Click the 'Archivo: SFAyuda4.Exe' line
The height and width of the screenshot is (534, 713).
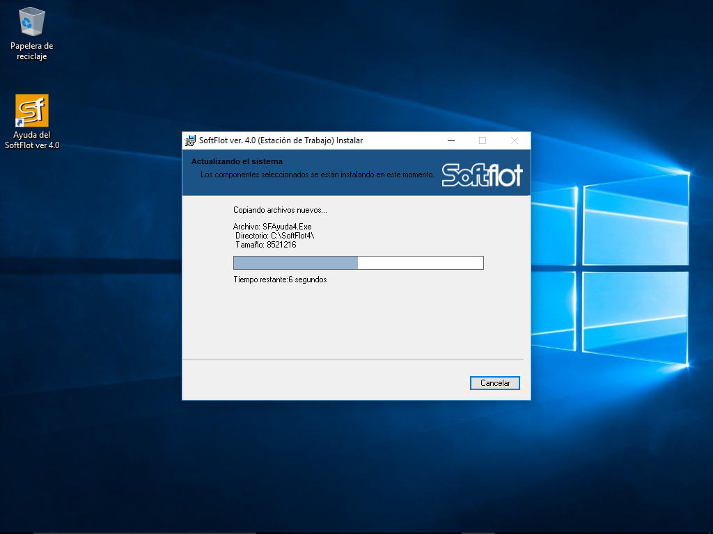click(272, 227)
